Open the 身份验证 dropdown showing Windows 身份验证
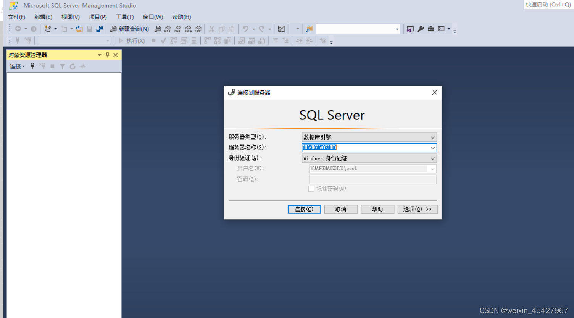This screenshot has height=318, width=574. [x=369, y=158]
